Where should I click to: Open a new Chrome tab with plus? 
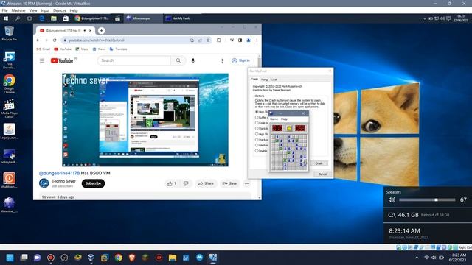tap(102, 30)
